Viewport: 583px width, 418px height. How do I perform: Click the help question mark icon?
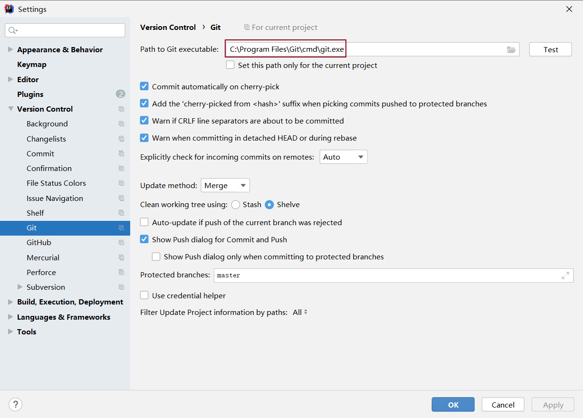tap(16, 404)
